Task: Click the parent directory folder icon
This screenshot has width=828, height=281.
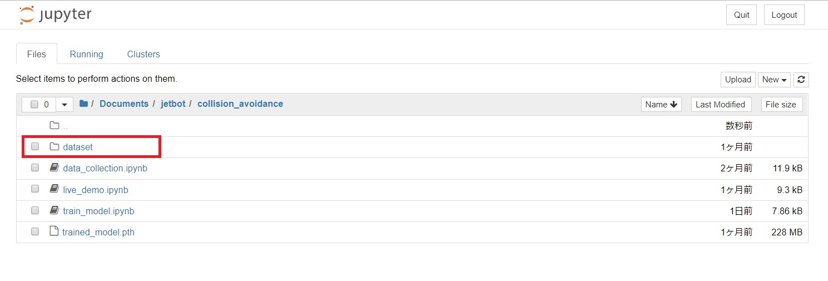Action: click(54, 126)
